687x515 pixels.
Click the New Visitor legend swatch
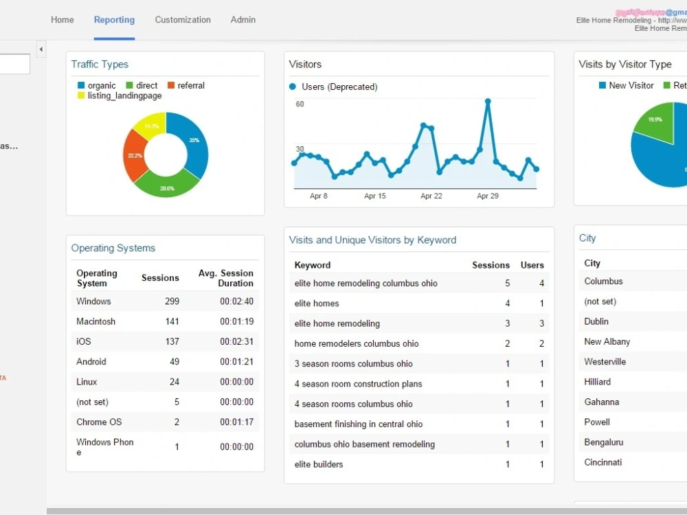click(x=602, y=85)
